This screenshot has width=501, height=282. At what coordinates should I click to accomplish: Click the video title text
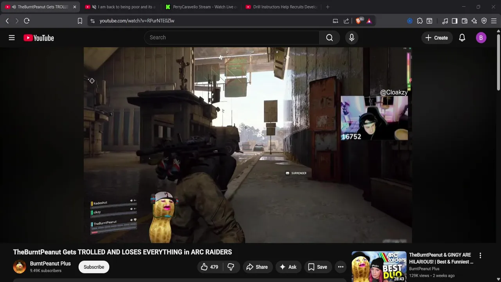(123, 252)
